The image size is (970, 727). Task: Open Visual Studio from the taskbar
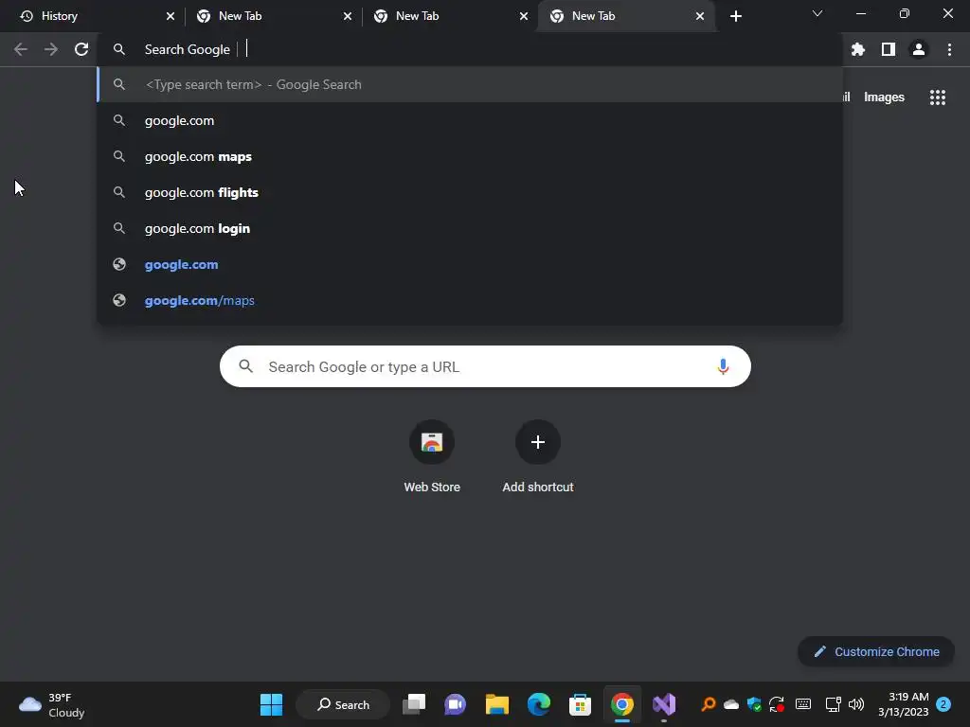coord(664,704)
